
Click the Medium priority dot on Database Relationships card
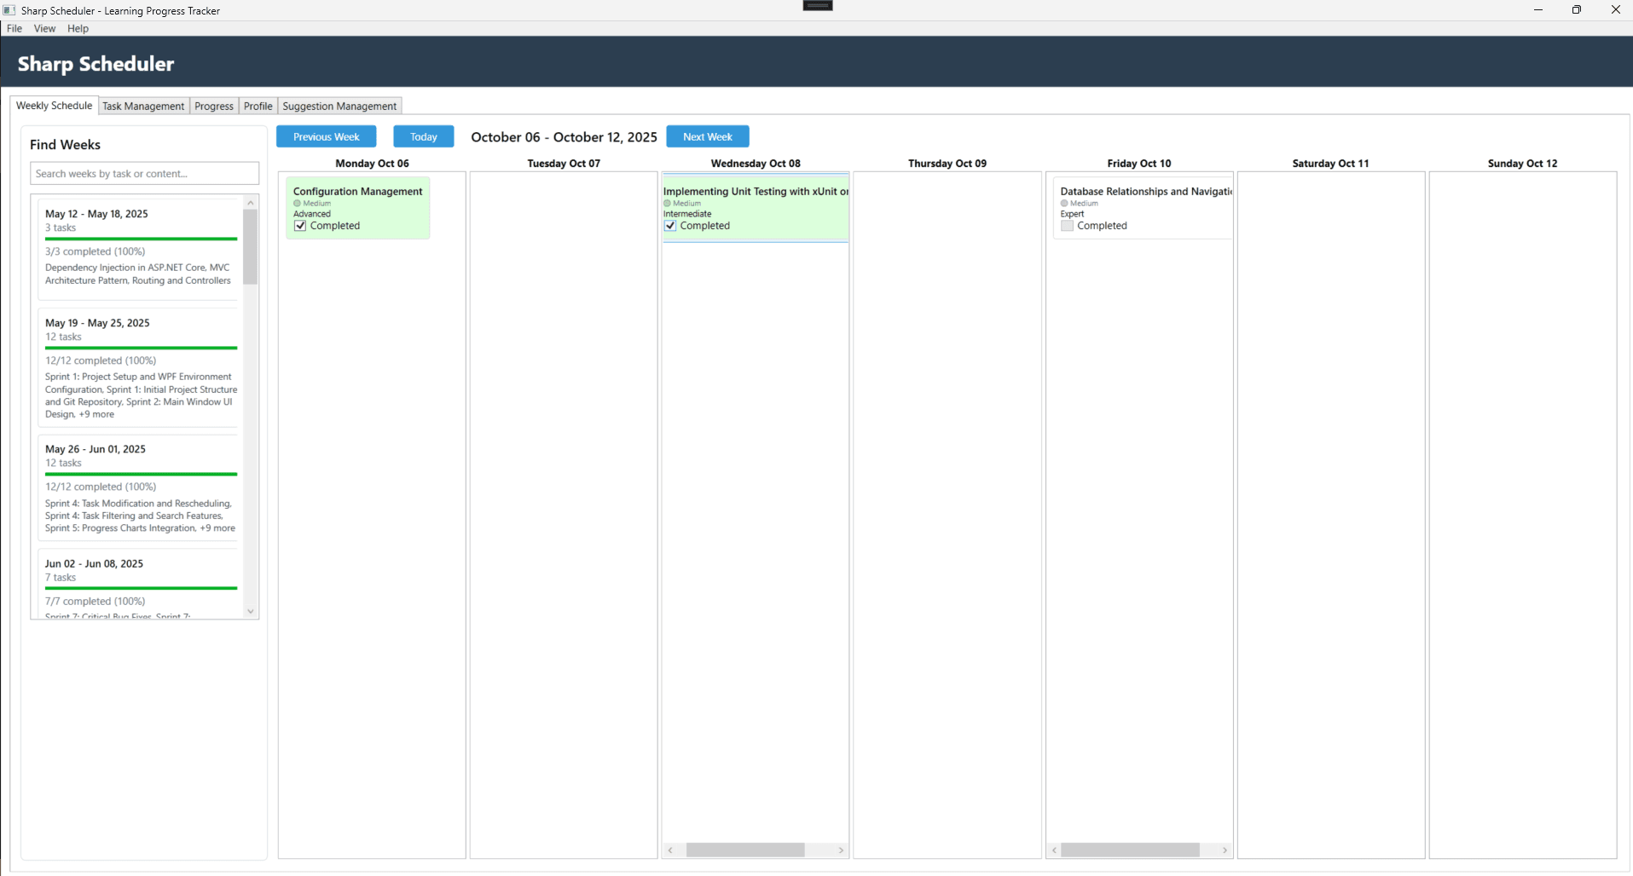(1065, 203)
